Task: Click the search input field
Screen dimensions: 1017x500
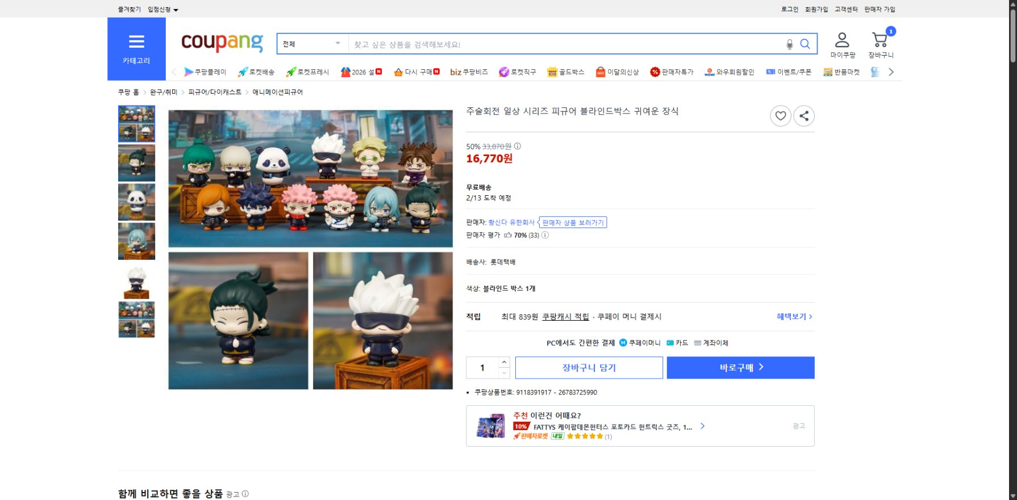Action: 565,44
